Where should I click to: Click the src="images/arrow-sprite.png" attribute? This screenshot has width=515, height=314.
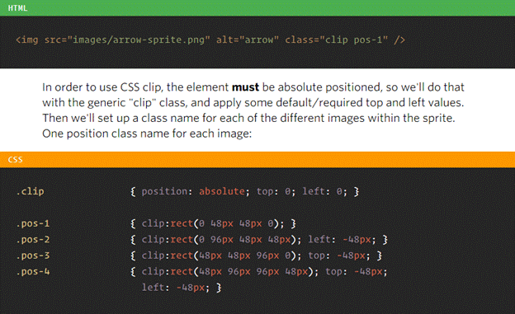tap(127, 40)
